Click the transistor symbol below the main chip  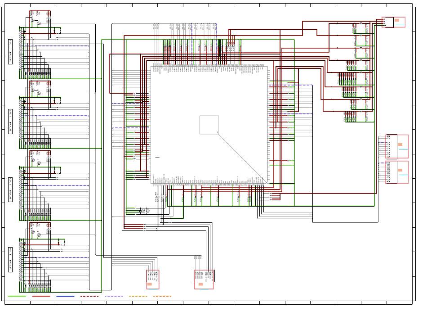coord(147,210)
